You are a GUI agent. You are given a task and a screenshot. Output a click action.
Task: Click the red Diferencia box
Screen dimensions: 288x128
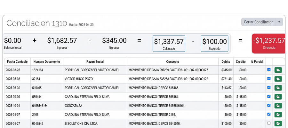(269, 44)
